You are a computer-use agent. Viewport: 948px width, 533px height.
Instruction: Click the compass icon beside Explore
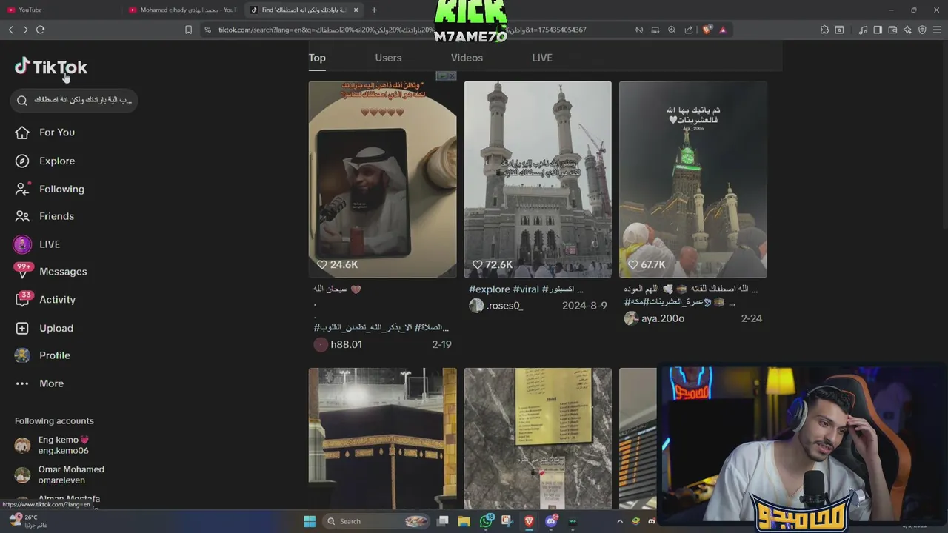22,161
